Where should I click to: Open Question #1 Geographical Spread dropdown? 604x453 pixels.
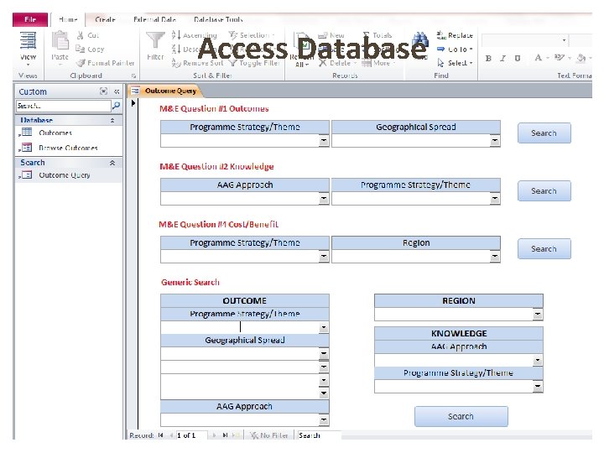tap(495, 141)
